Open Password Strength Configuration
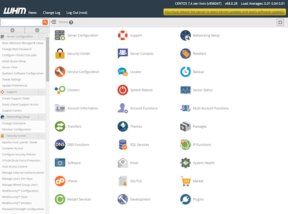This screenshot has width=288, height=214. [23, 209]
